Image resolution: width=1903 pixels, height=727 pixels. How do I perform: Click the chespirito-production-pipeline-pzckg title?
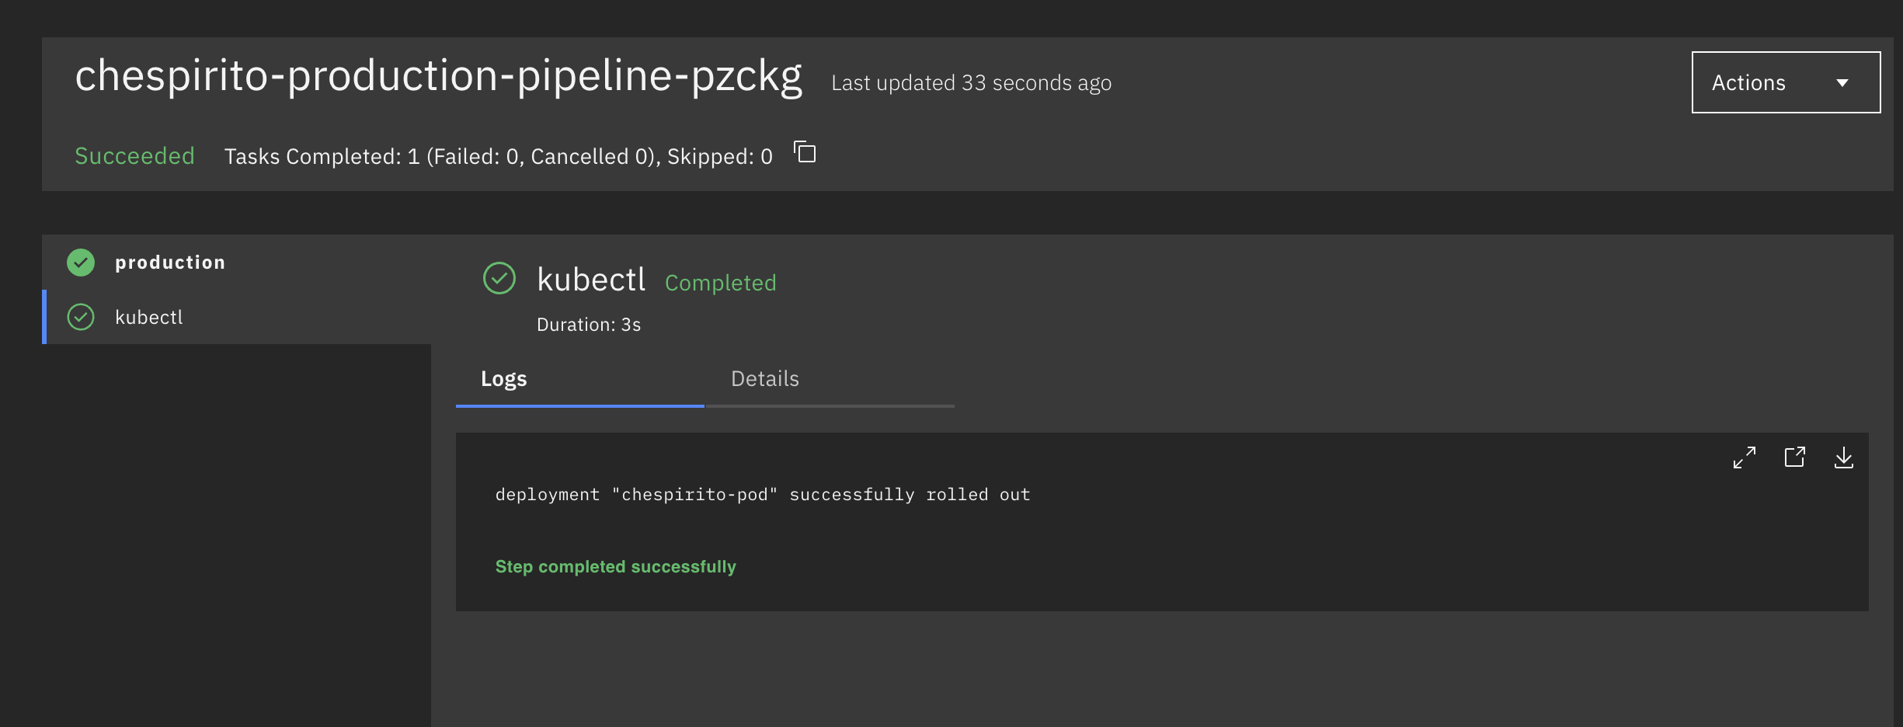tap(438, 76)
